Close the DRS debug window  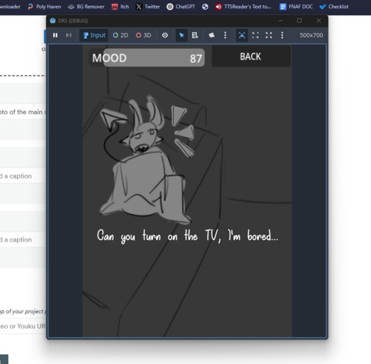click(318, 21)
